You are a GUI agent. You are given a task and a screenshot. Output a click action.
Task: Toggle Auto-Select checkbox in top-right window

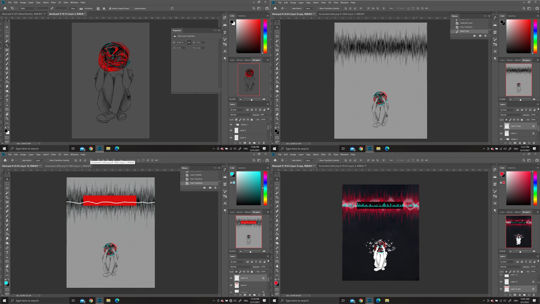(x=291, y=8)
